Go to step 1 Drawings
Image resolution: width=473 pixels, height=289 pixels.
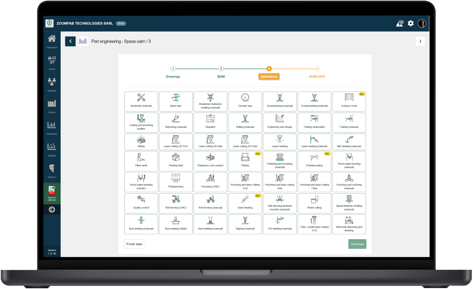173,72
